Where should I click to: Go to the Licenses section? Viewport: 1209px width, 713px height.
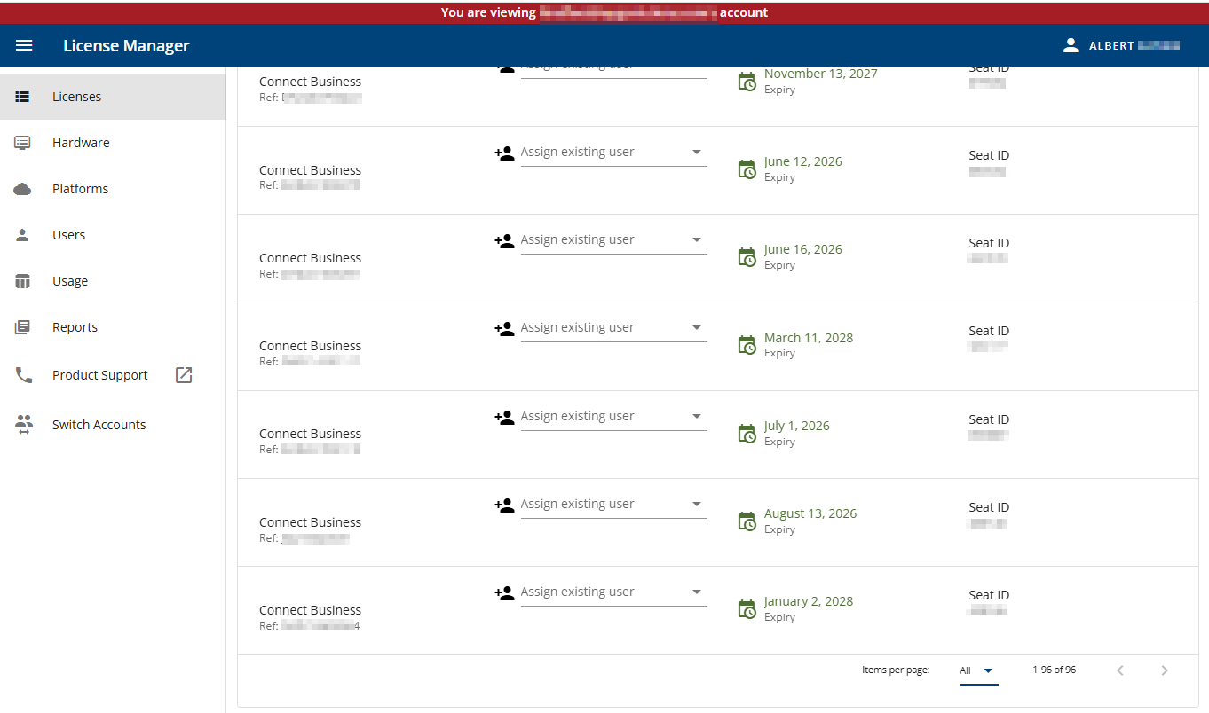point(77,97)
